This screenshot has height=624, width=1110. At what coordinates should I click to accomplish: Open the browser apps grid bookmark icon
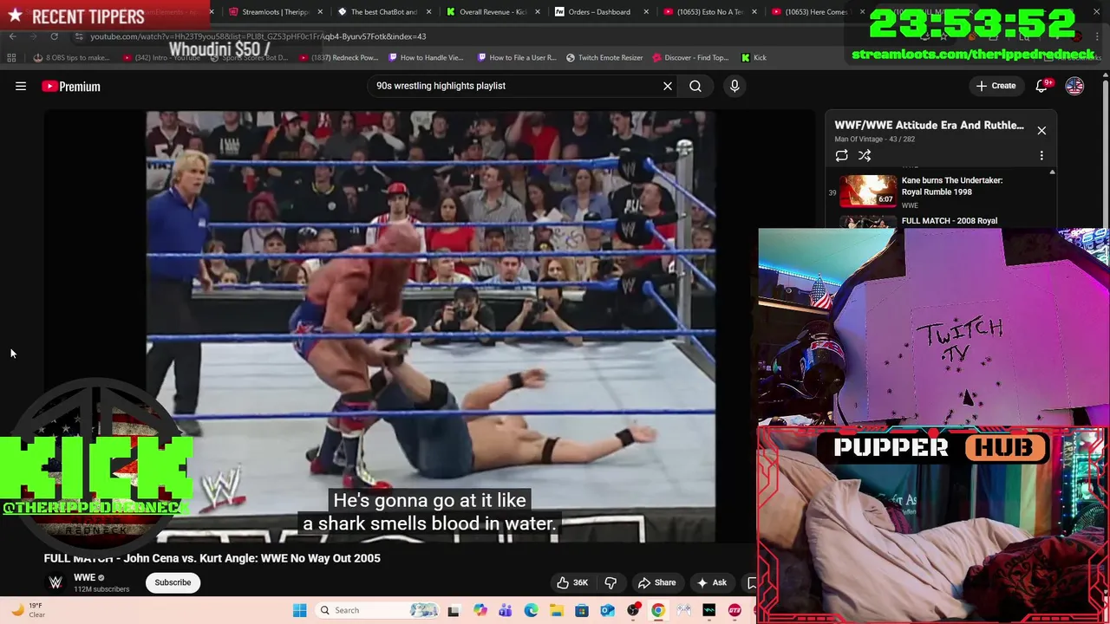(11, 57)
